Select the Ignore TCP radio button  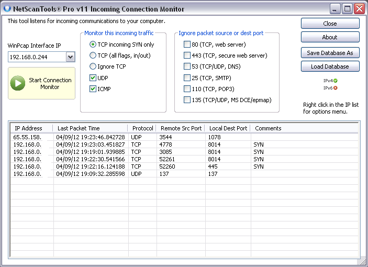tap(93, 66)
